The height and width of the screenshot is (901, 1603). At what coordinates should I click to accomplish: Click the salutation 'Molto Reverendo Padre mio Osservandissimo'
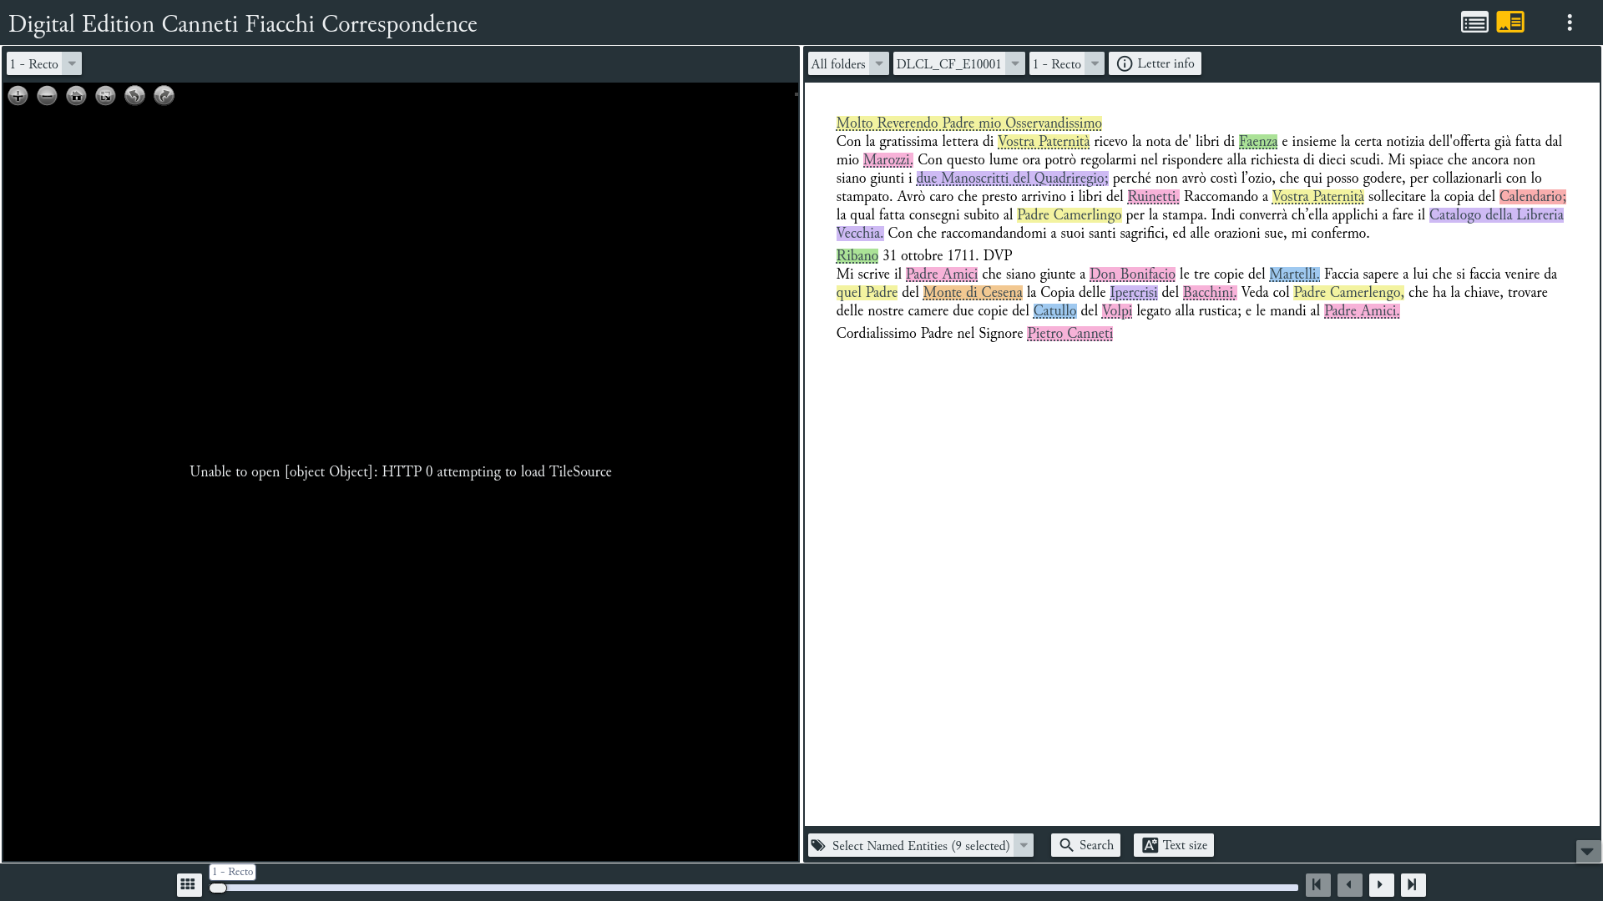[x=968, y=123]
